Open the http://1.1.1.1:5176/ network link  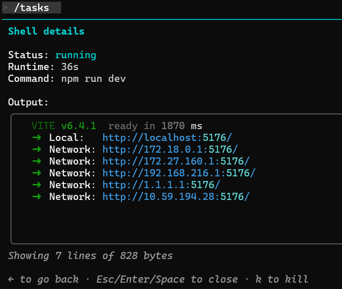tap(161, 185)
